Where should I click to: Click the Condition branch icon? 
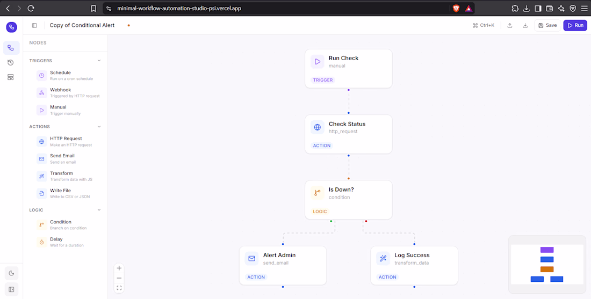(x=42, y=225)
